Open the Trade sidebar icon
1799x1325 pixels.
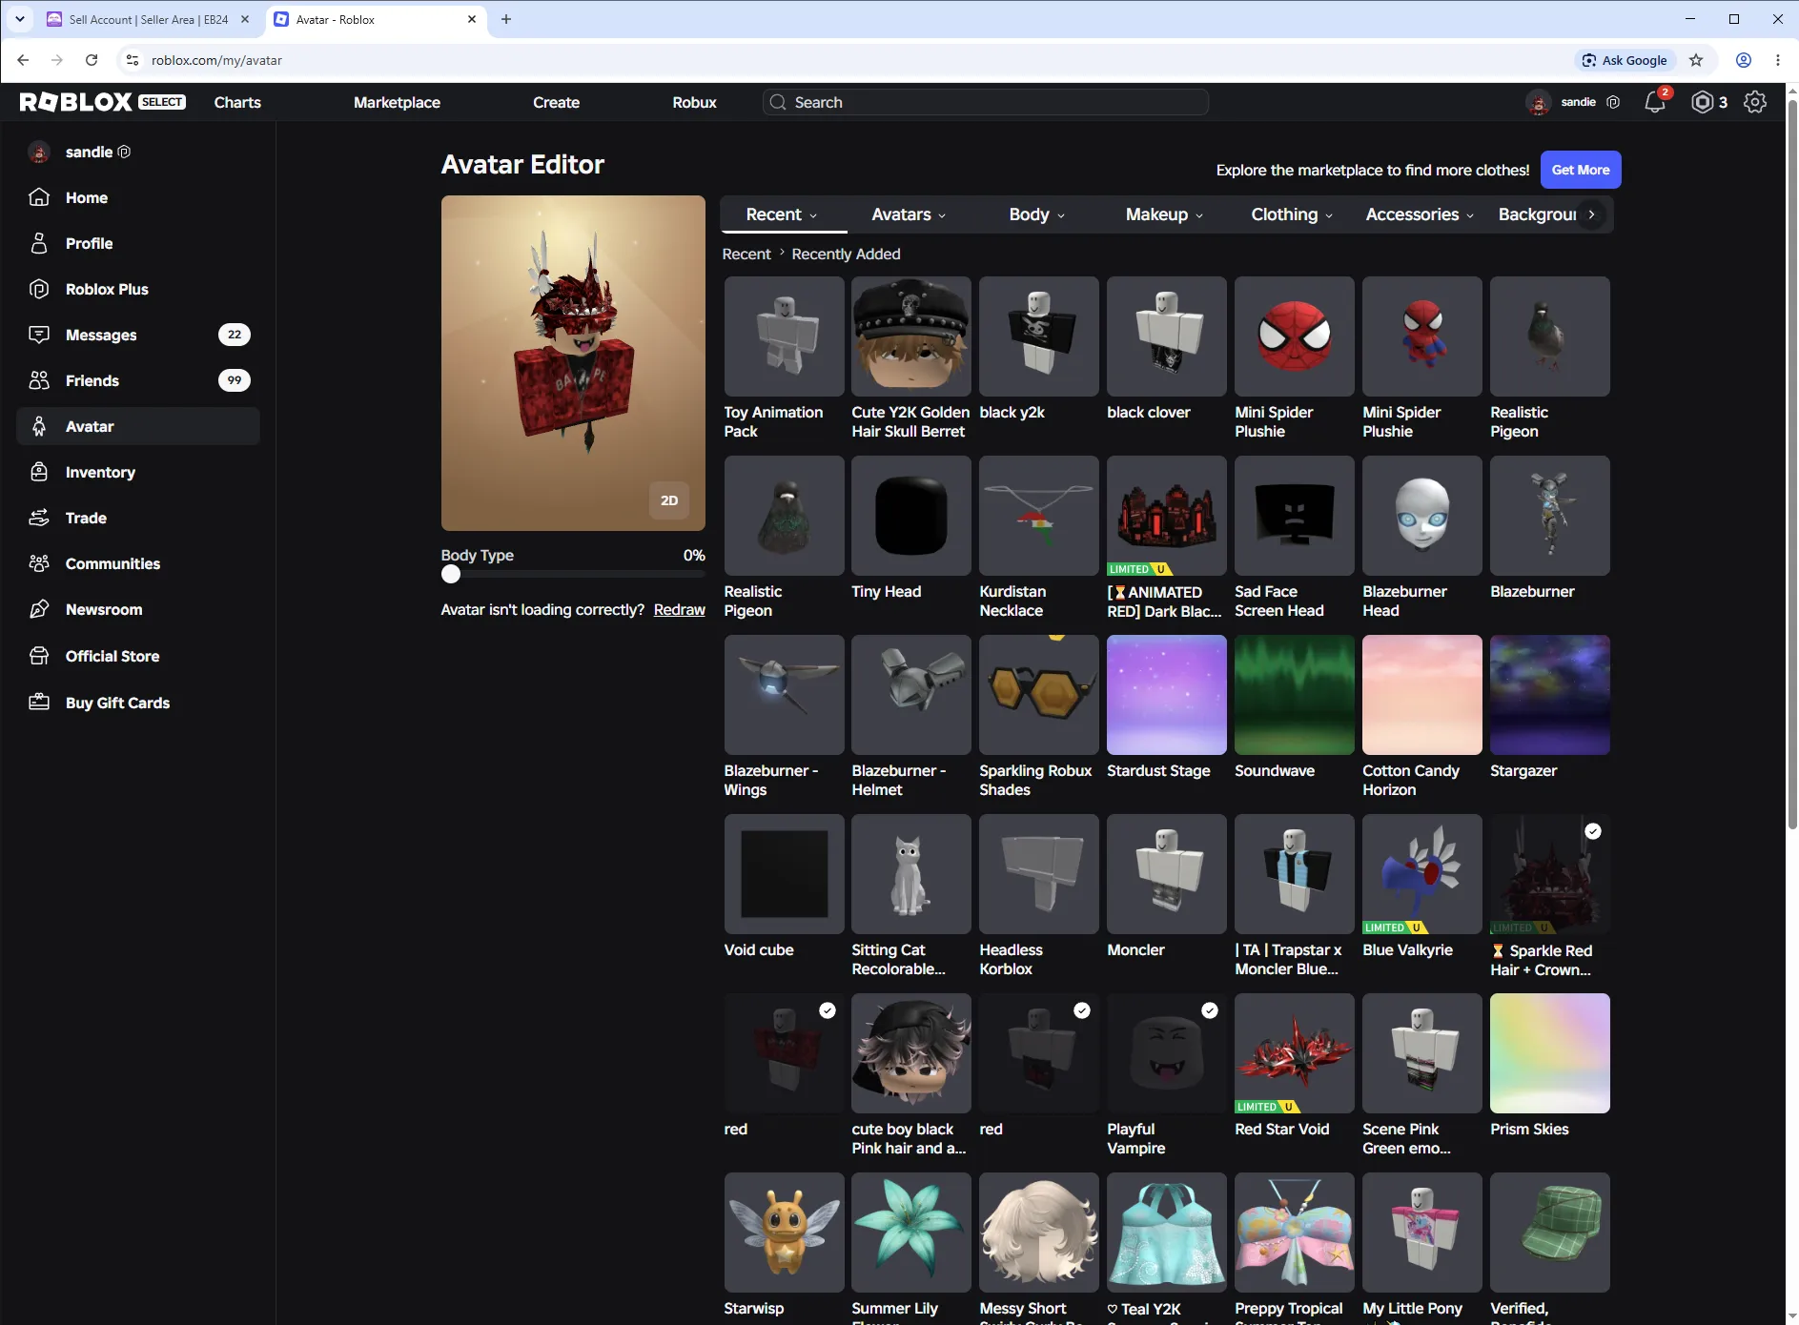39,518
